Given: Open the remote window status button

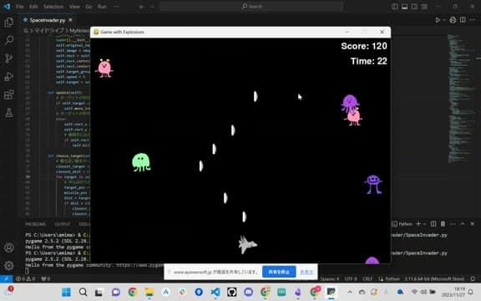Looking at the screenshot, I should 6,278.
